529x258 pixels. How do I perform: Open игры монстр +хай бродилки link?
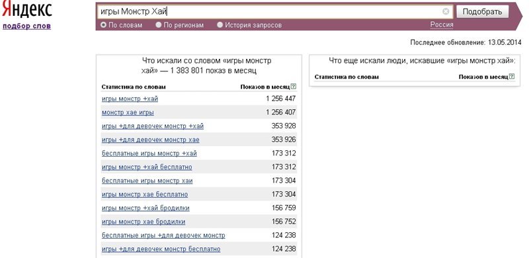pos(145,208)
